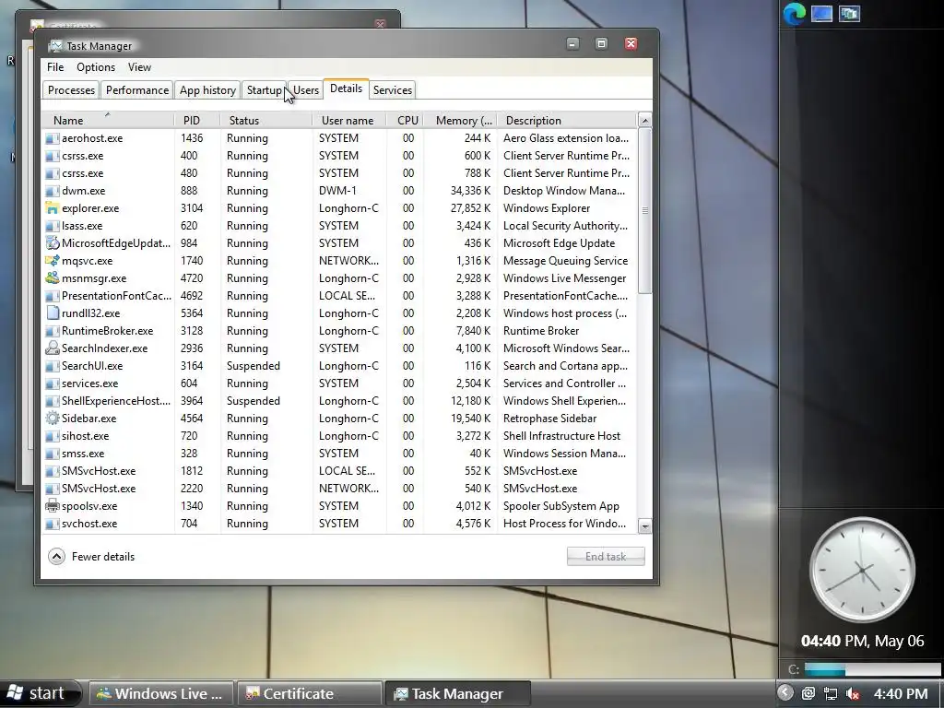Sort by the Description column header

point(567,121)
